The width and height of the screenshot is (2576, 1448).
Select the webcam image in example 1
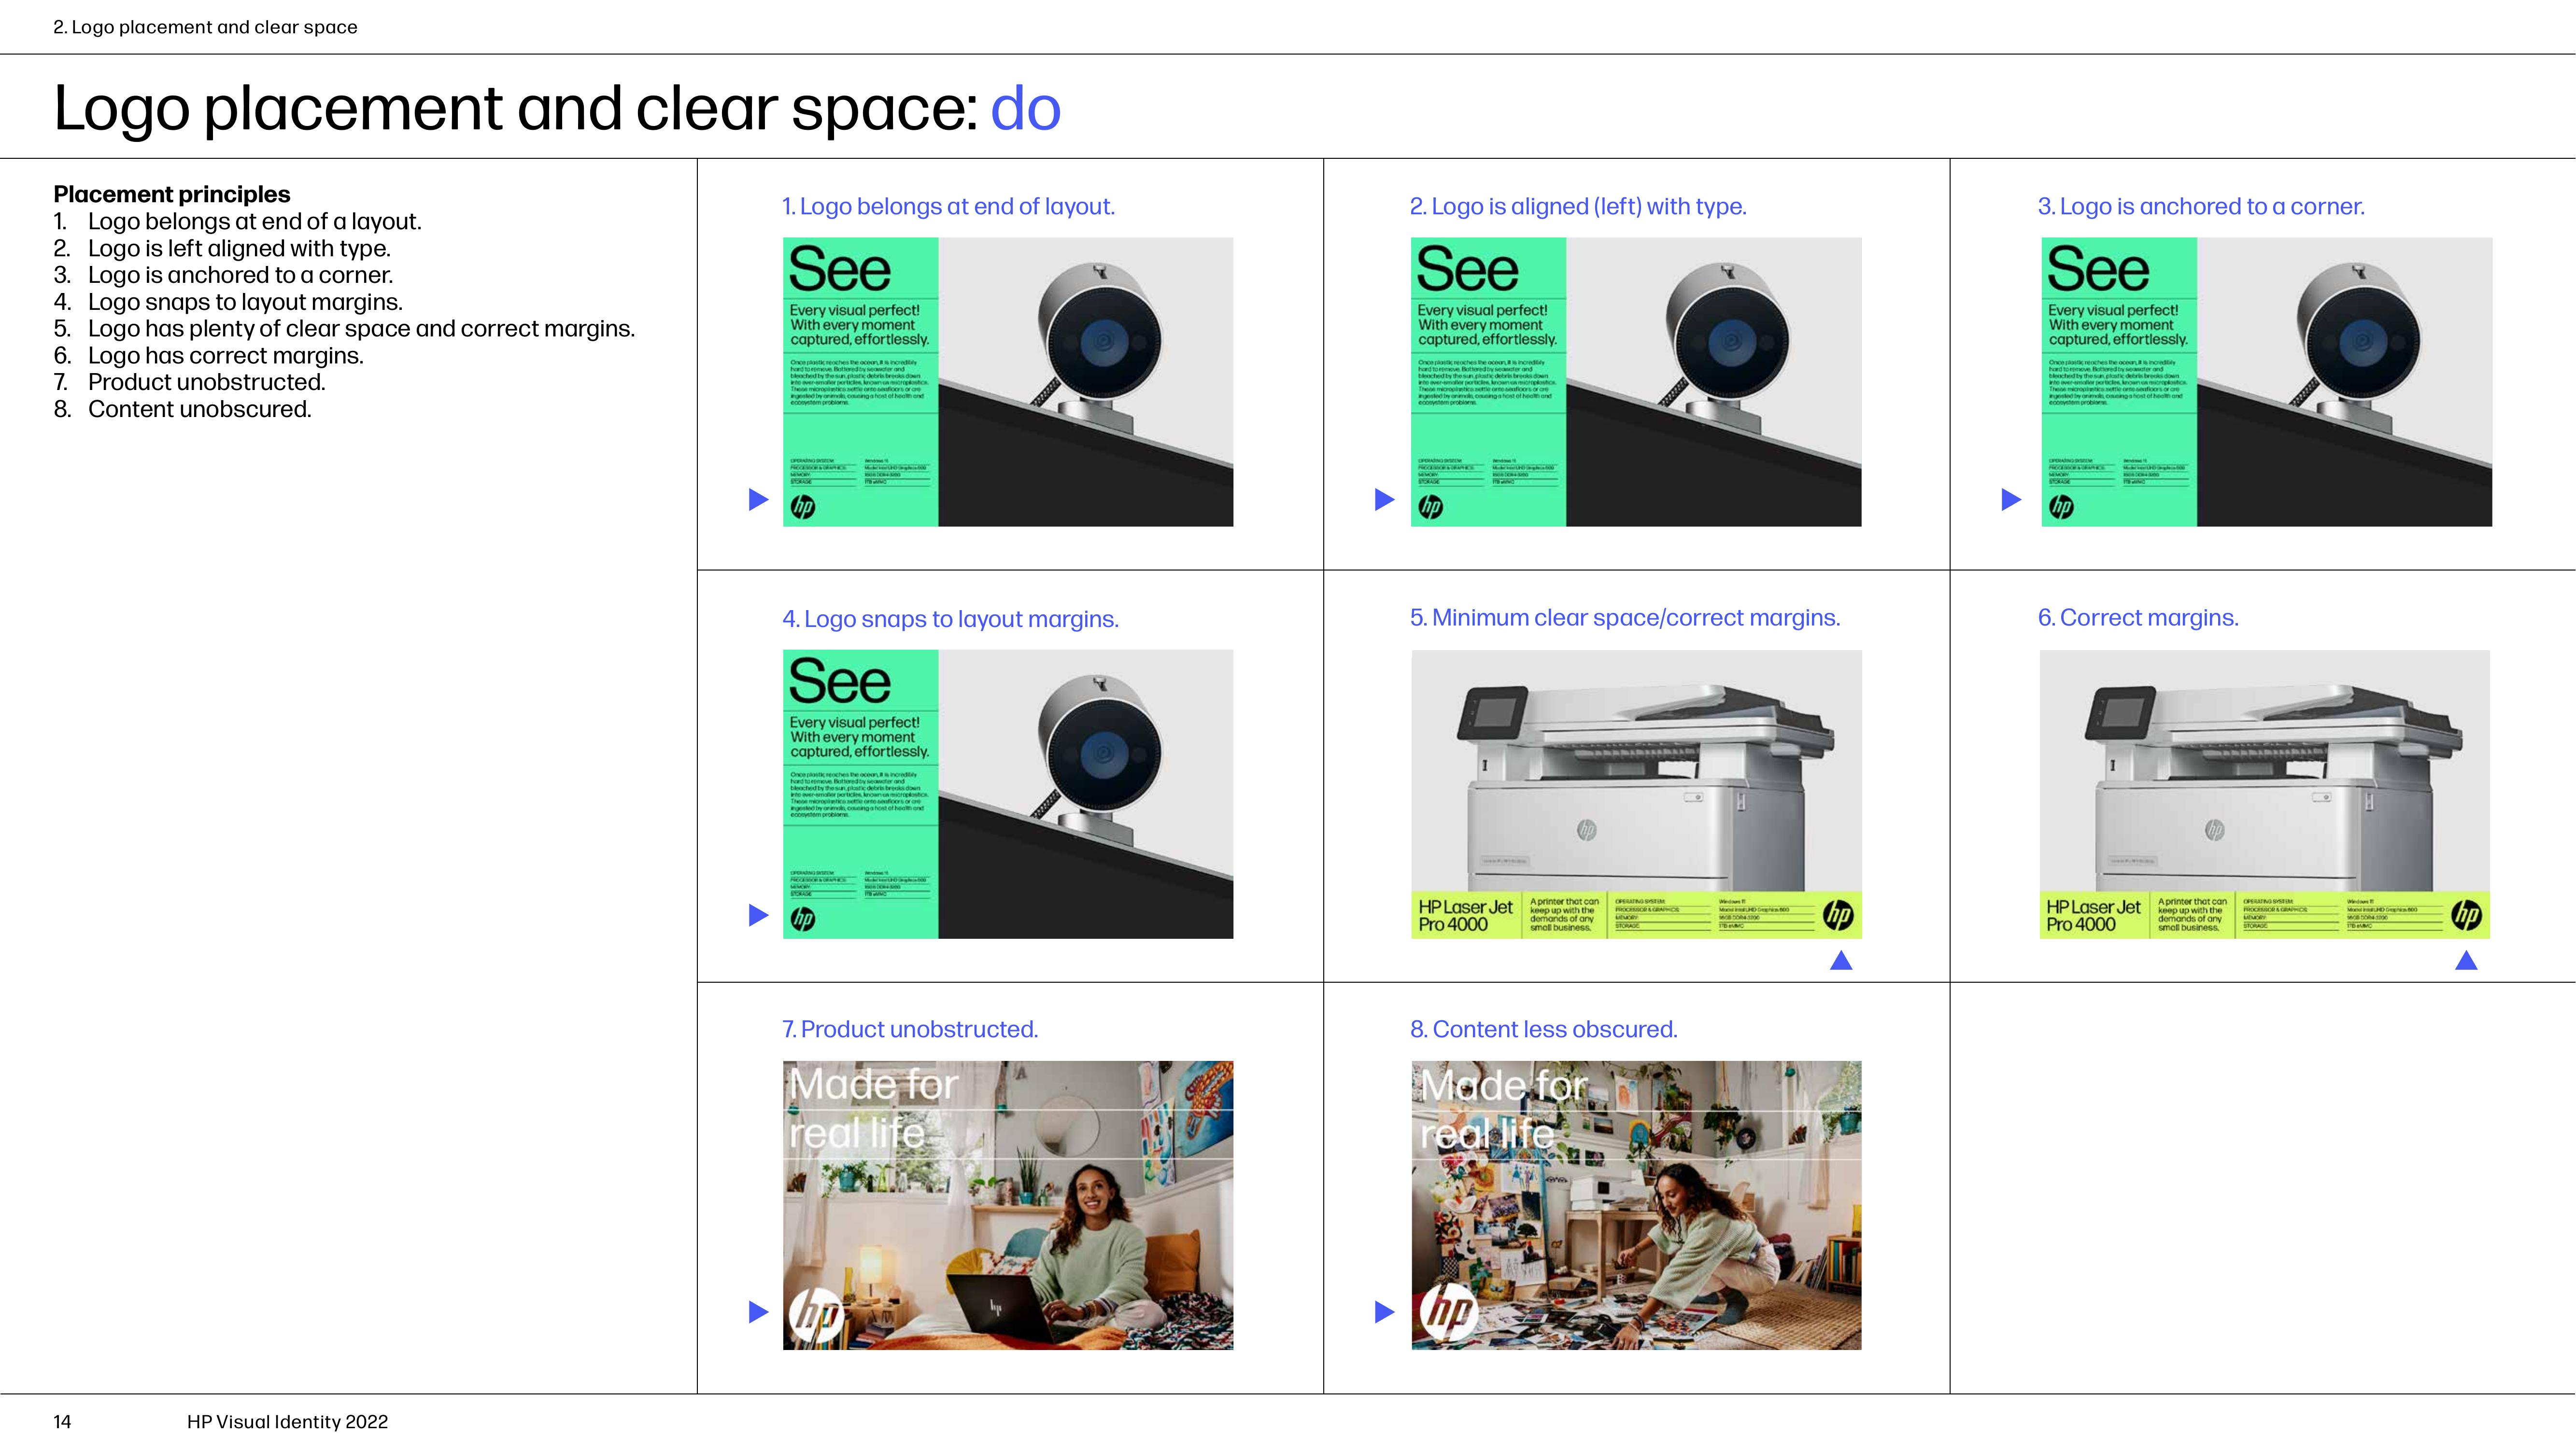[x=1086, y=382]
